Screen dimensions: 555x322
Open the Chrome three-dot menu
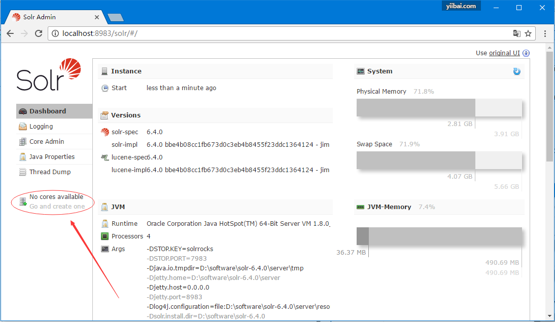(x=545, y=33)
